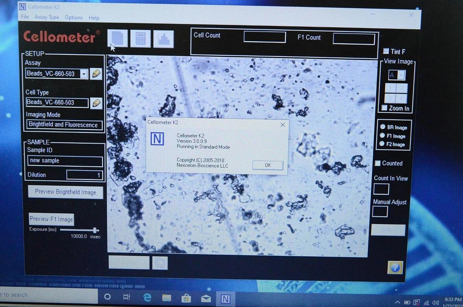Click the edit pencil icon beside Assay
This screenshot has height=307, width=463.
[x=96, y=74]
